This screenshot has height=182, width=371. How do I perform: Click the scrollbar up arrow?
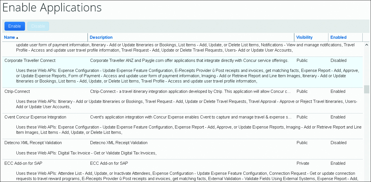coord(367,45)
